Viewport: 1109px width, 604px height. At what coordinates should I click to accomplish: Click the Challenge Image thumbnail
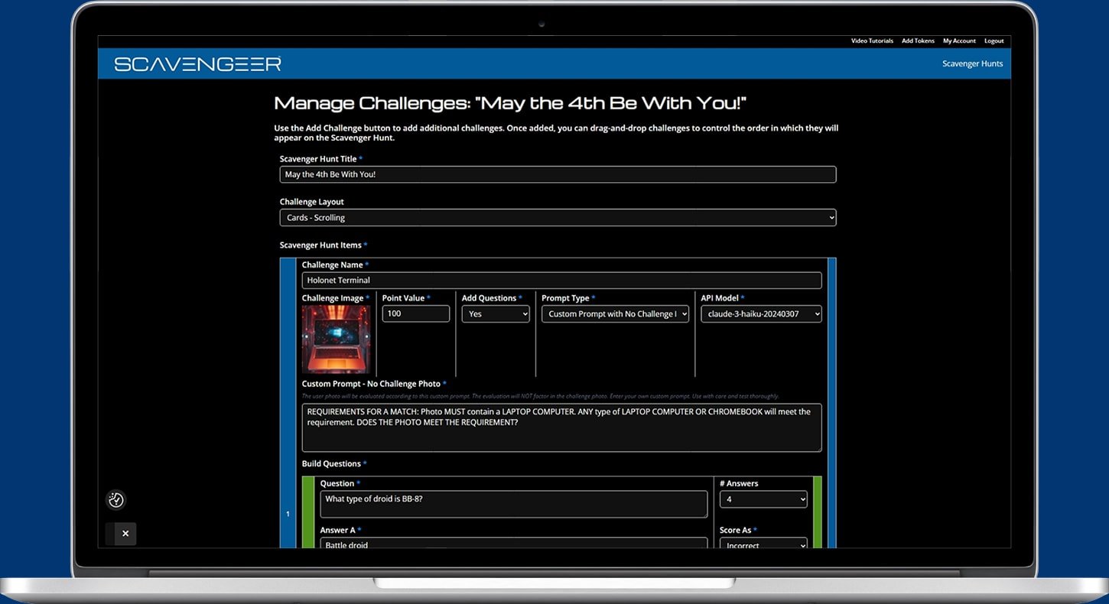click(336, 339)
